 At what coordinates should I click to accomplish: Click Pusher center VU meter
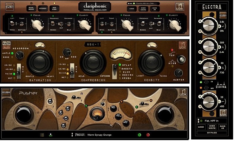click(x=97, y=114)
